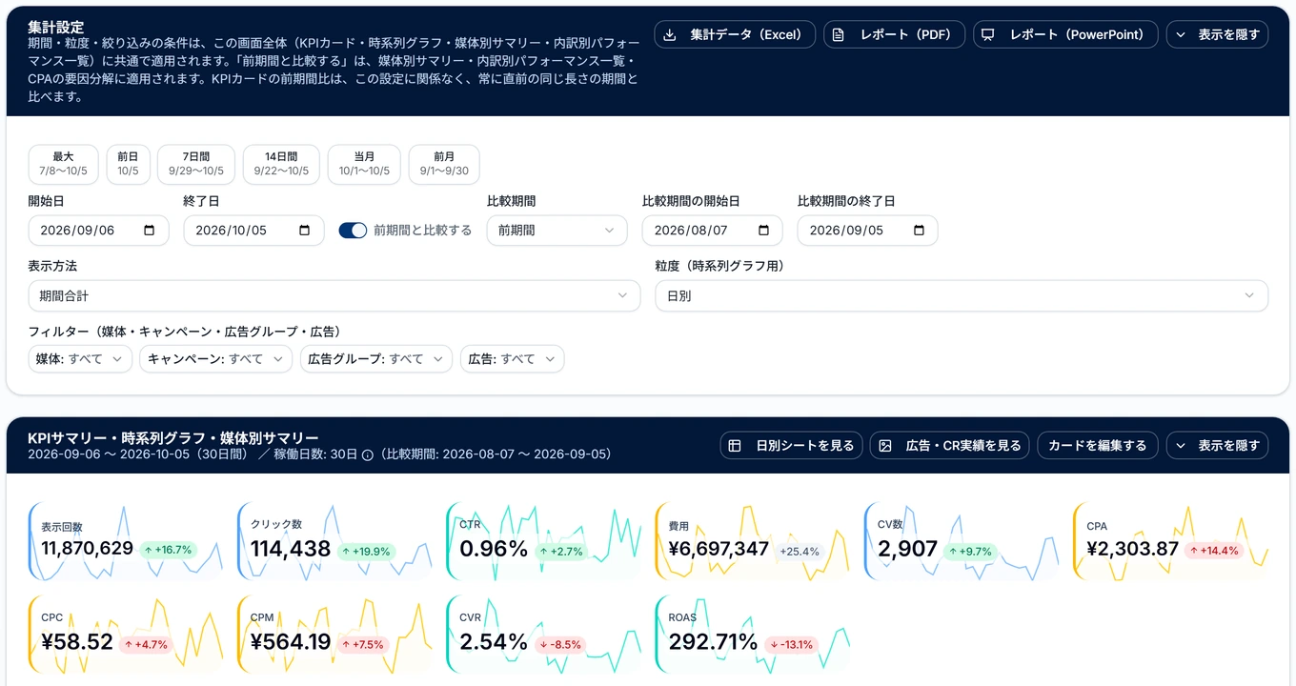Expand the キャンペーン: すべて filter
Screen dimensions: 1296x686
(x=216, y=359)
